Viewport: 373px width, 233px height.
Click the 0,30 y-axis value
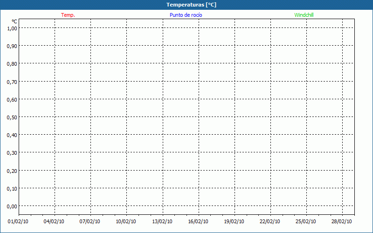tap(12, 153)
